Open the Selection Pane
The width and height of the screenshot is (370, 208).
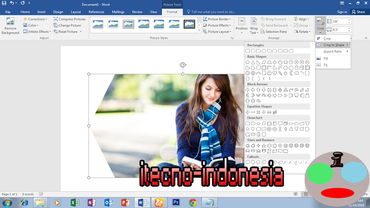point(273,32)
